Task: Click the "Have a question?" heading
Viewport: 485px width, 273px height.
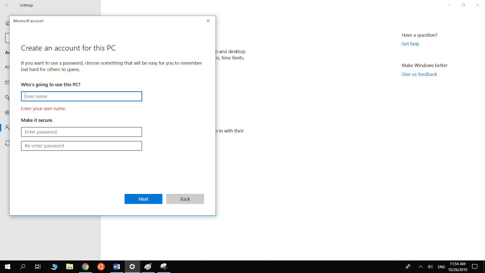Action: [x=420, y=35]
